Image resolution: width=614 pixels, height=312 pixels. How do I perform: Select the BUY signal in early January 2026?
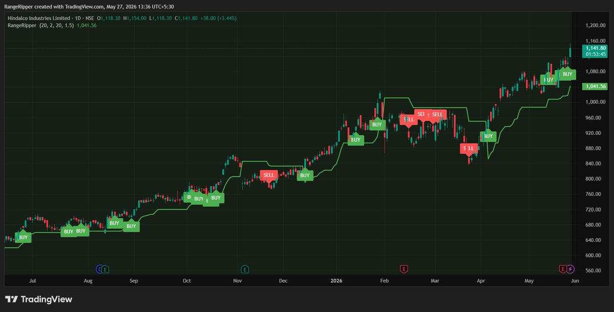355,140
